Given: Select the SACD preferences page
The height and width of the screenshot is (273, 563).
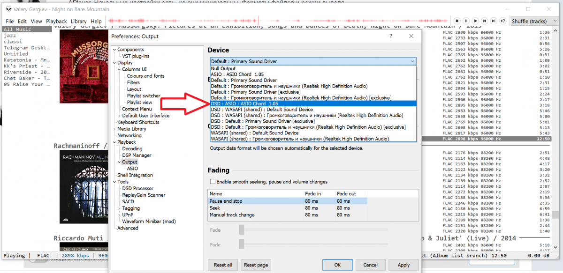Looking at the screenshot, I should tap(128, 202).
